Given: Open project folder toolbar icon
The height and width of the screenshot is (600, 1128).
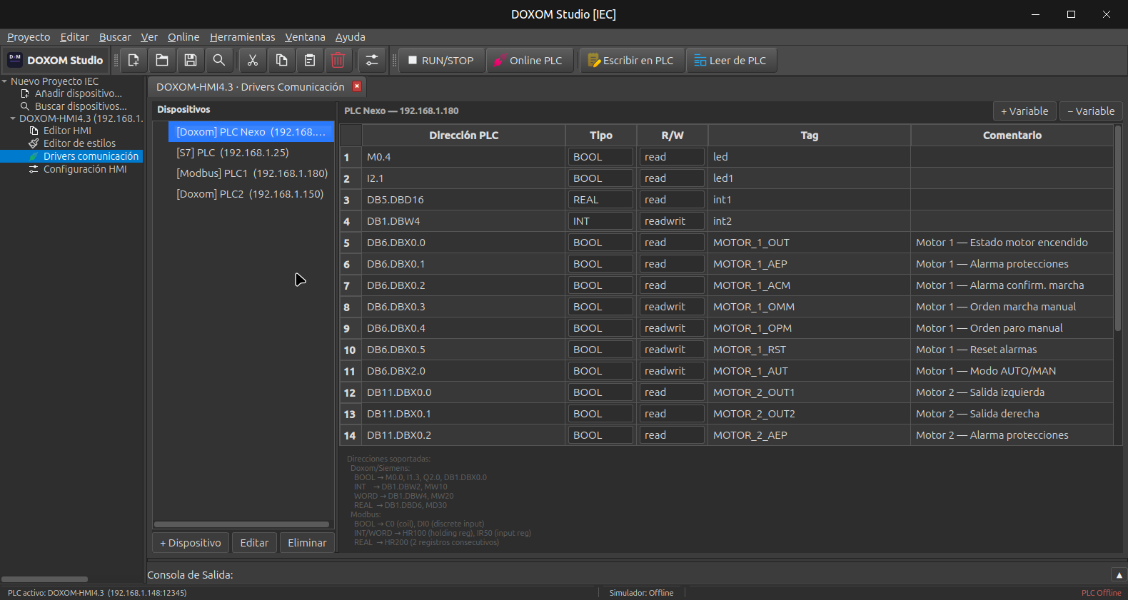Looking at the screenshot, I should [162, 61].
